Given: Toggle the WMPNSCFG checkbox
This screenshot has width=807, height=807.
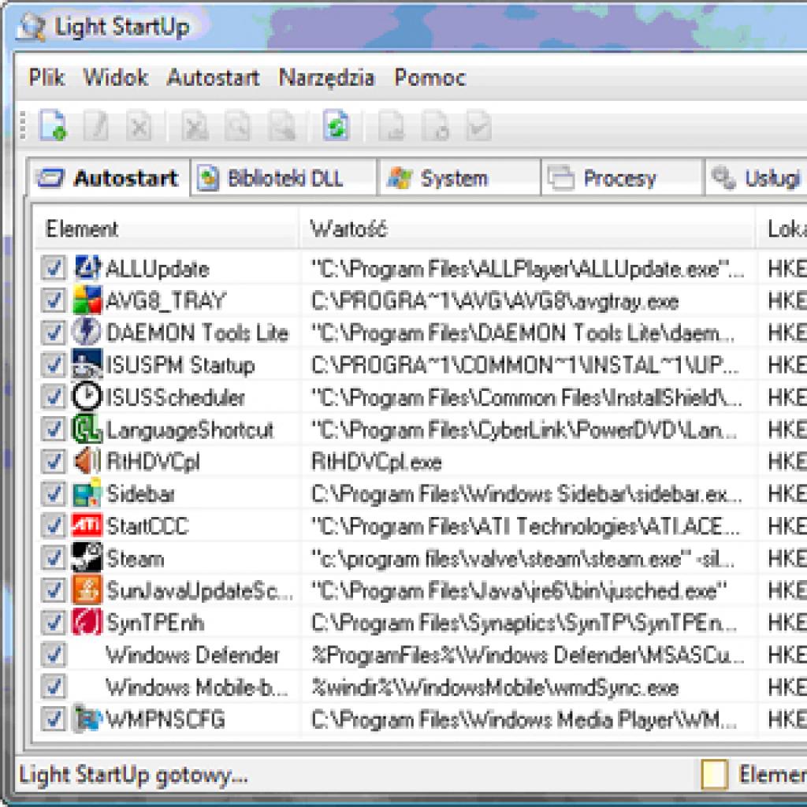Looking at the screenshot, I should point(53,719).
